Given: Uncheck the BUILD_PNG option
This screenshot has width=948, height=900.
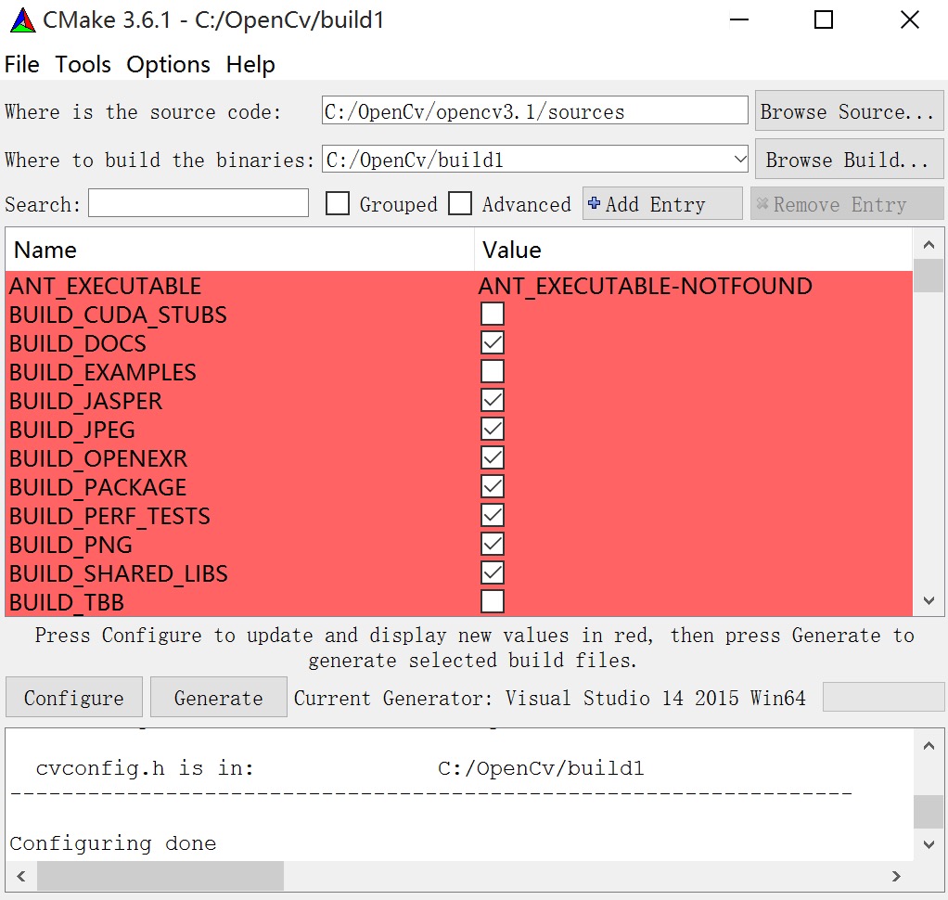Looking at the screenshot, I should point(493,544).
